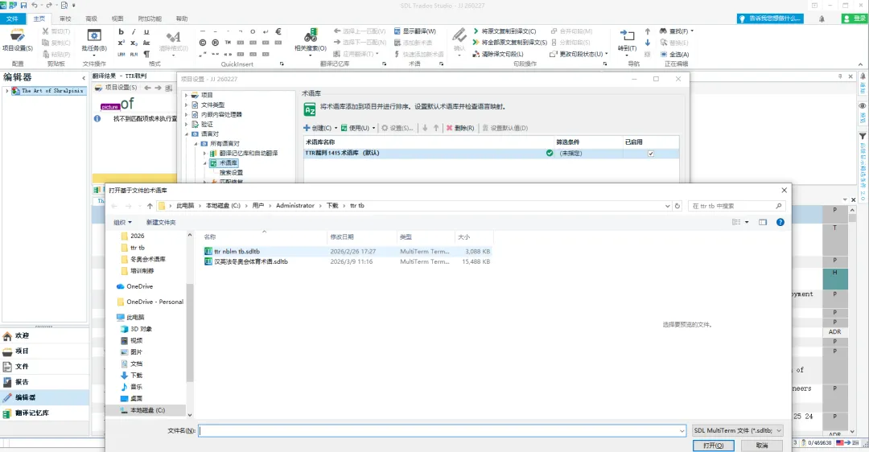
Task: Click the search box for the ttr tb folder
Action: coord(737,206)
